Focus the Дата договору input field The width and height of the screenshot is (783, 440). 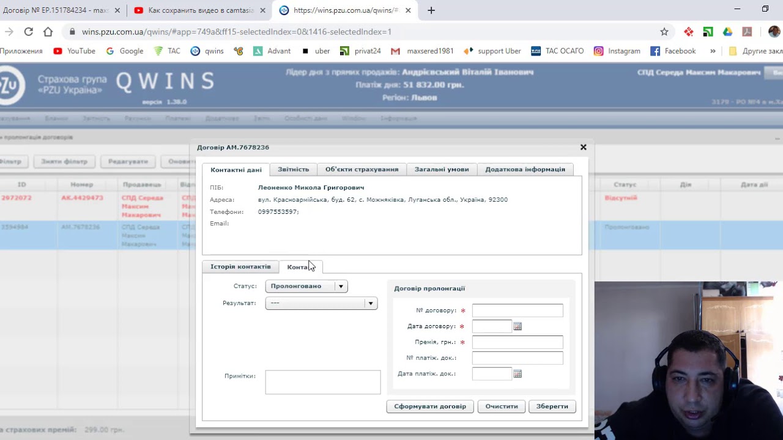492,326
